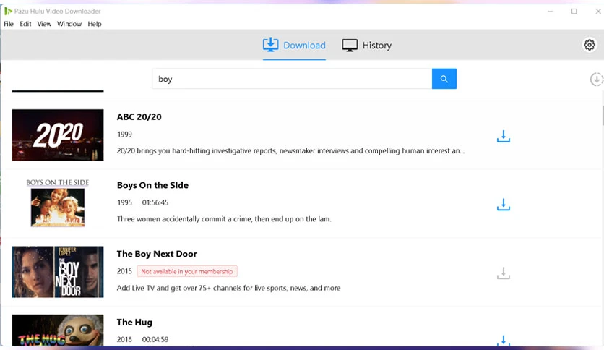This screenshot has height=350, width=604.
Task: Click the Pazu app logo in title bar
Action: tap(8, 12)
